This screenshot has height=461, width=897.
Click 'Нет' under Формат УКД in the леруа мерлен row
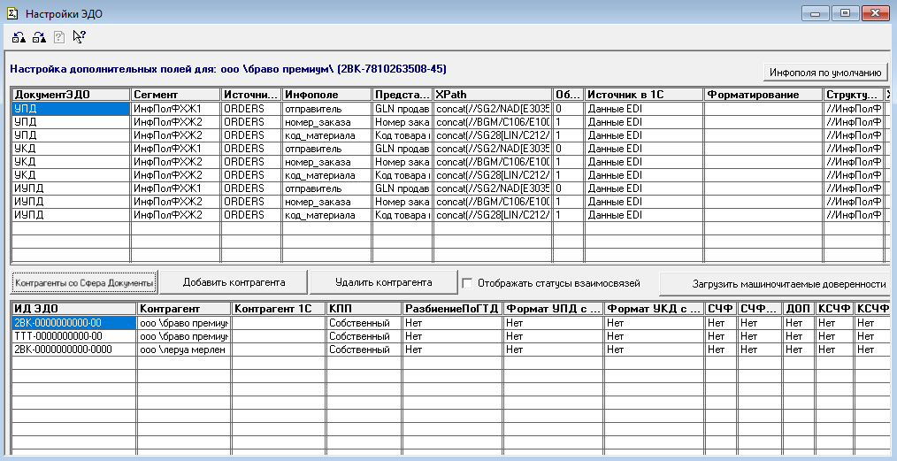pyautogui.click(x=654, y=350)
